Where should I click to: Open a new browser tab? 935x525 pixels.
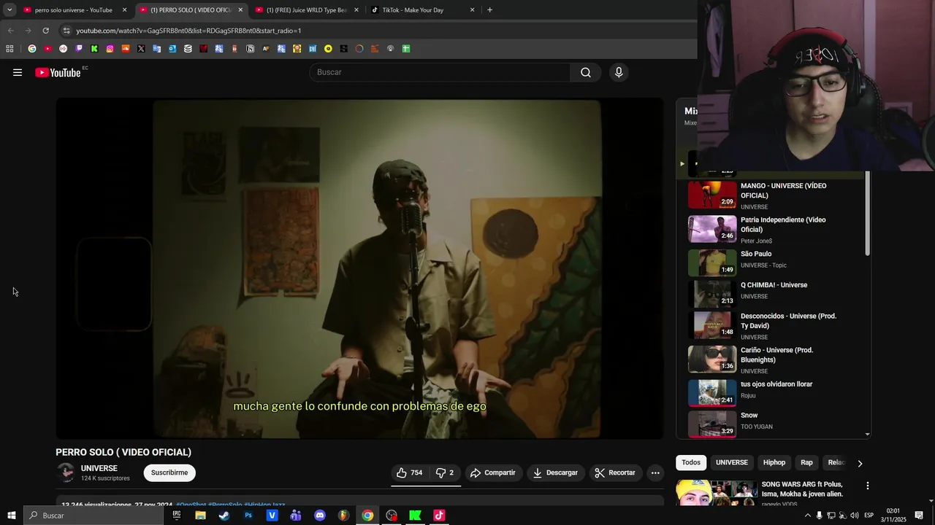[489, 9]
